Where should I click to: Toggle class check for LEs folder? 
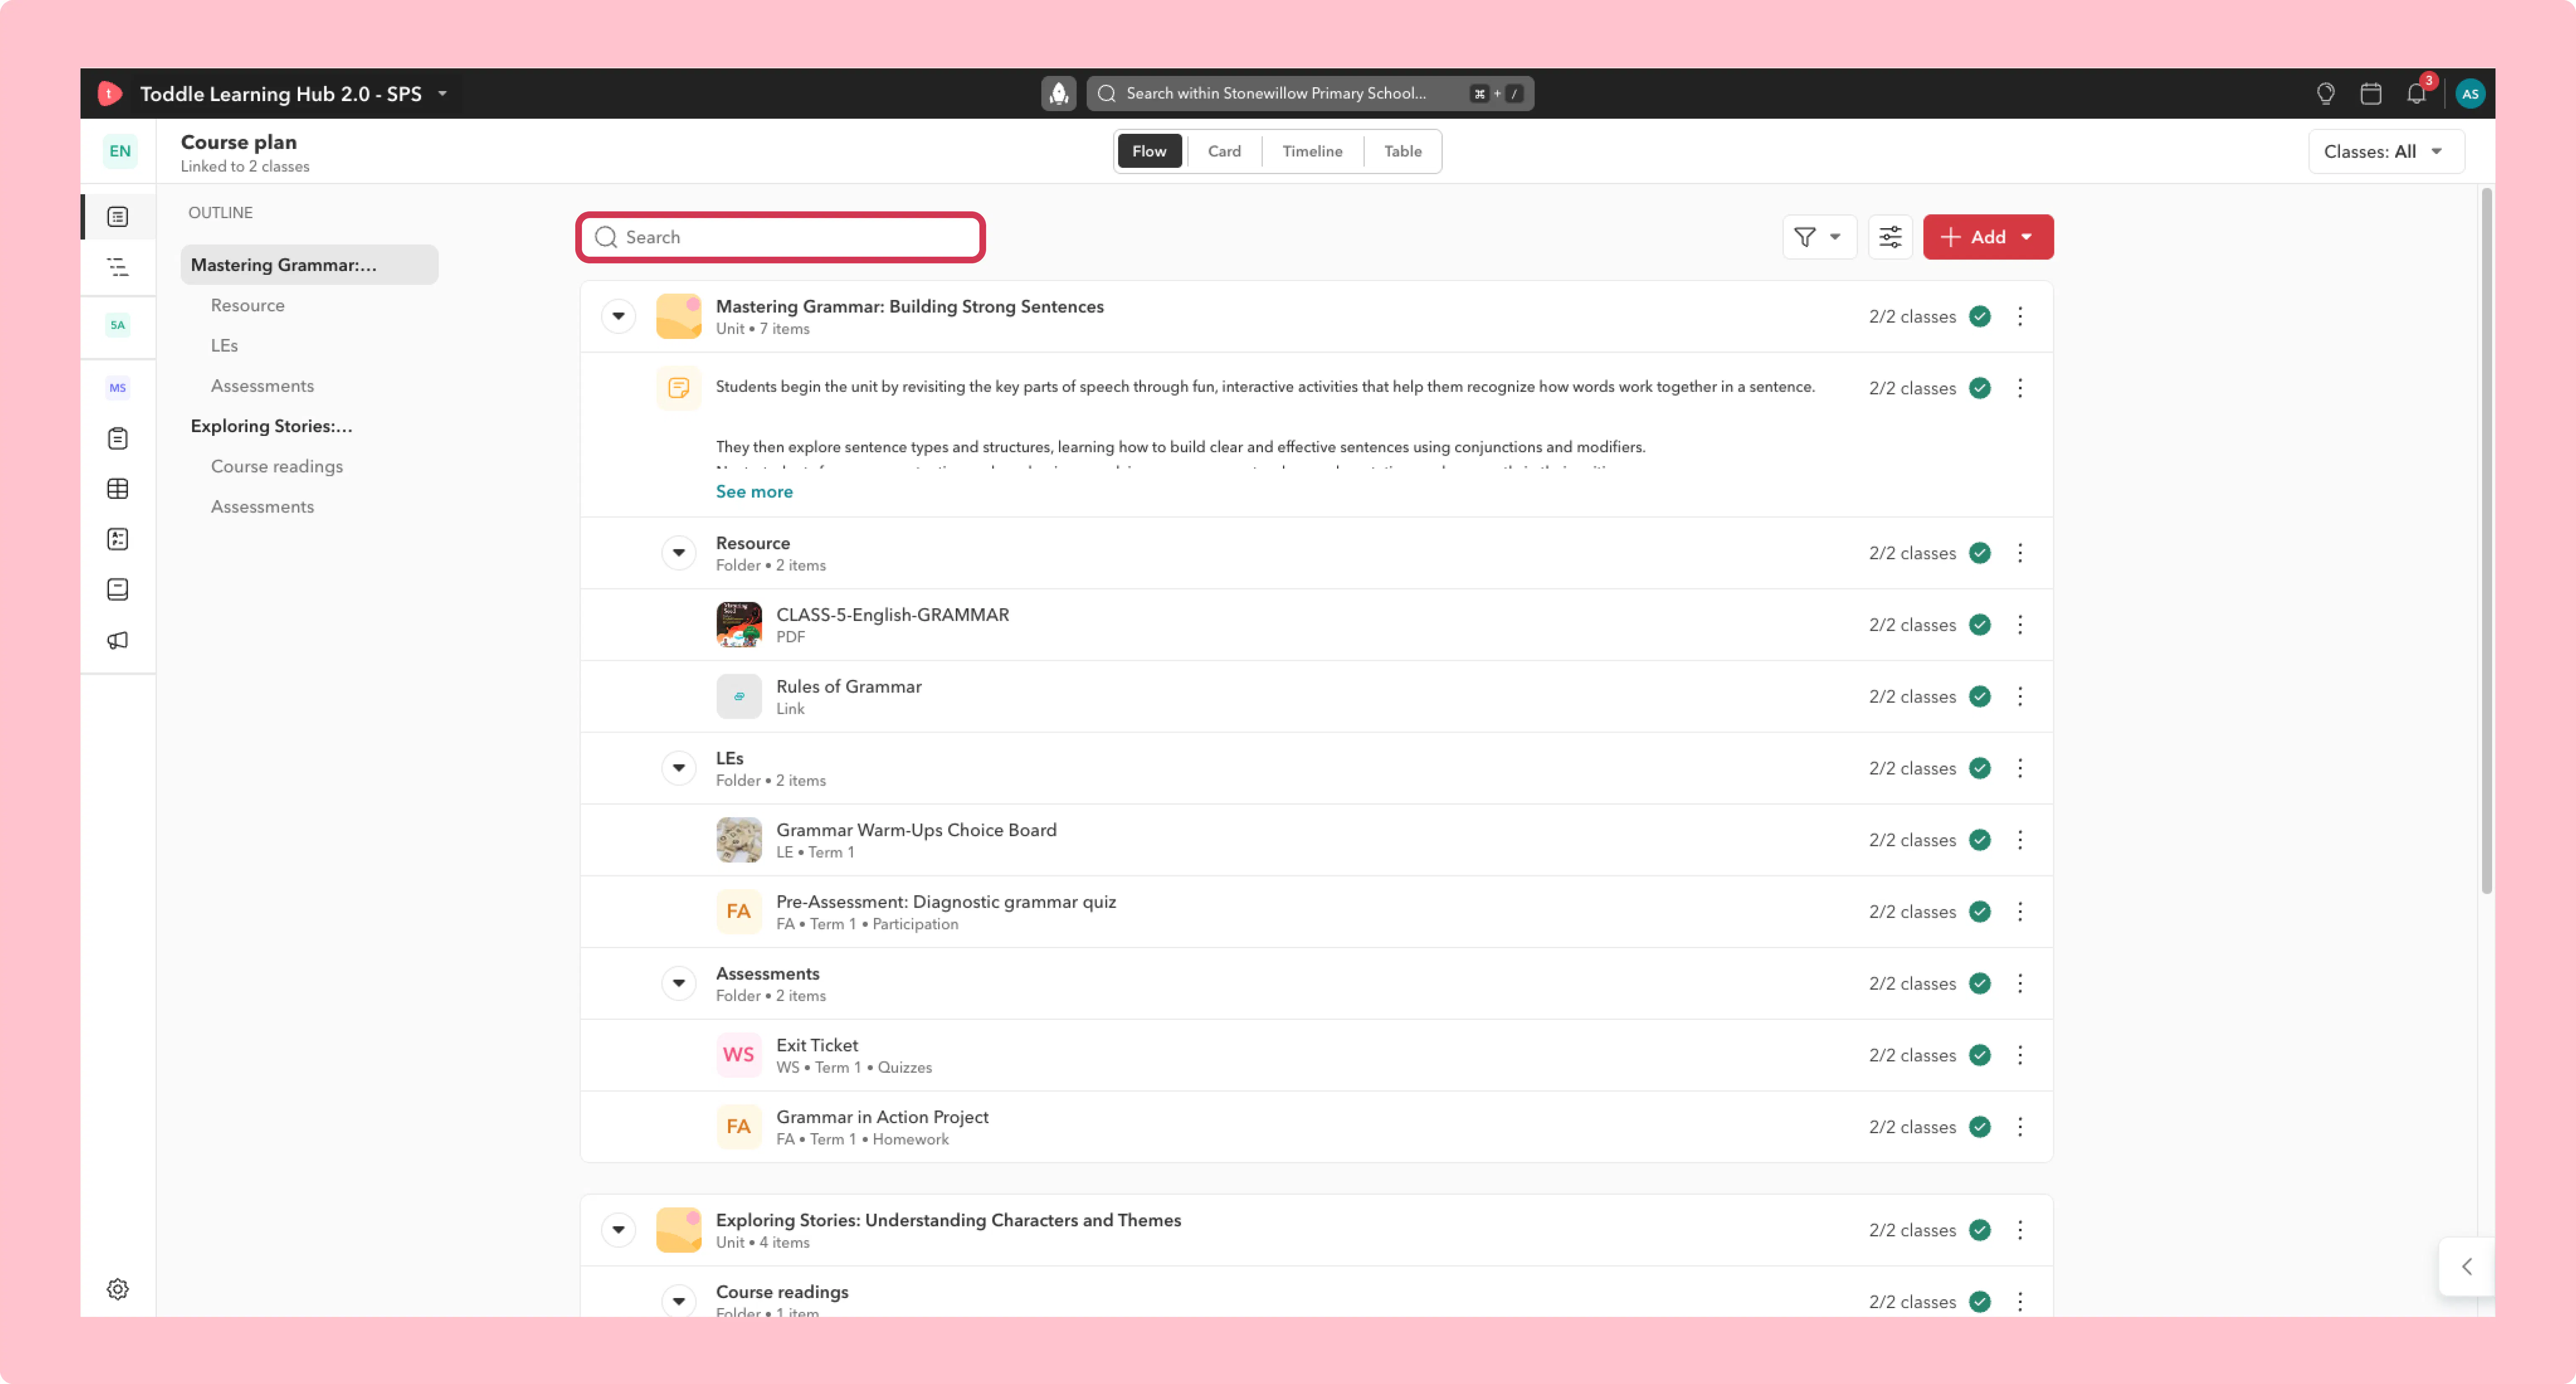coord(1980,768)
